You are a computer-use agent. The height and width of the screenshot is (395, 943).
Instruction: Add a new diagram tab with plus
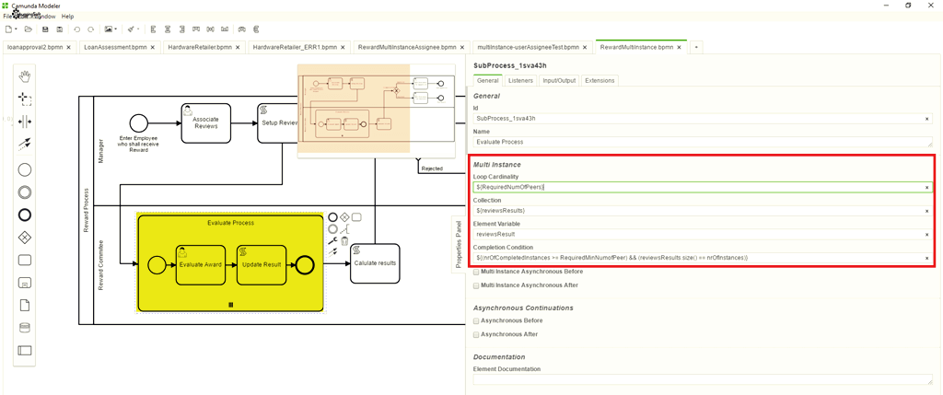(695, 46)
